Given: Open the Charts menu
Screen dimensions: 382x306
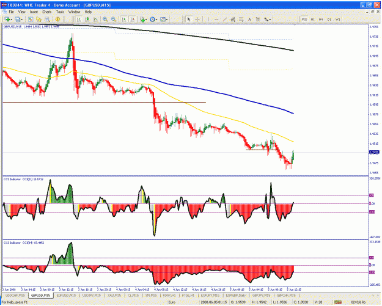Looking at the screenshot, I should [47, 12].
